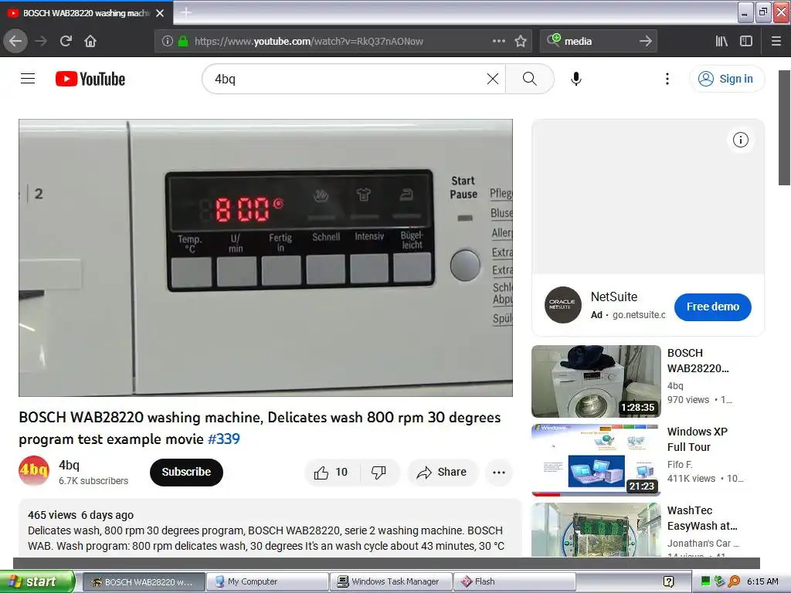Click the orange magnifier tray icon

tap(734, 581)
